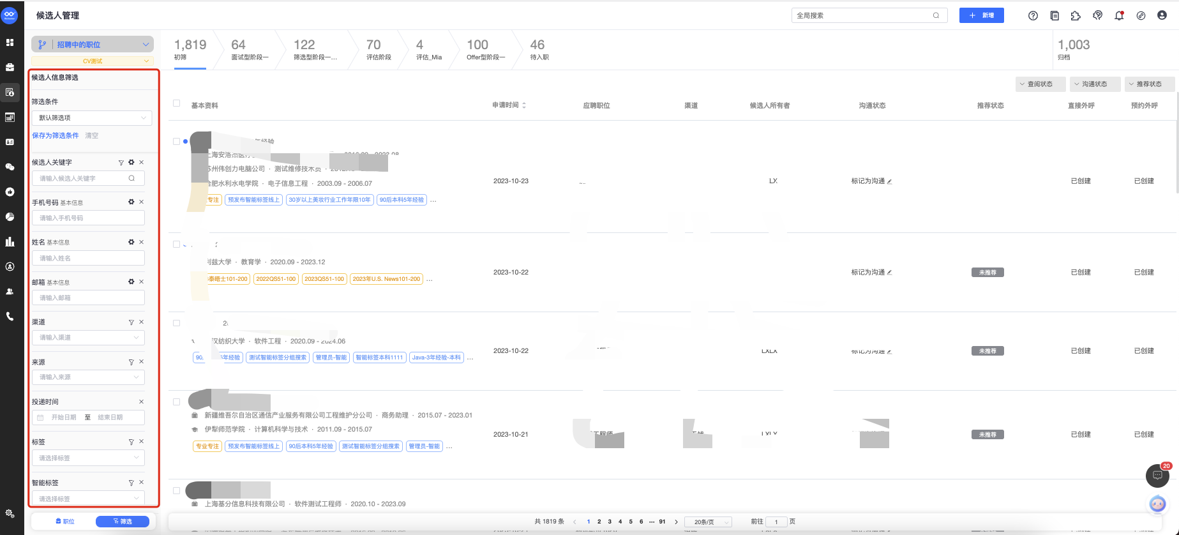Screen dimensions: 1179x535
Task: Open the puzzle-piece plugins icon
Action: (x=1076, y=15)
